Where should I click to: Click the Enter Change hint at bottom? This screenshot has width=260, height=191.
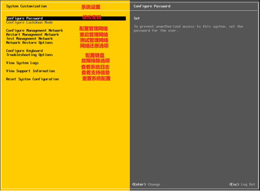pyautogui.click(x=146, y=184)
